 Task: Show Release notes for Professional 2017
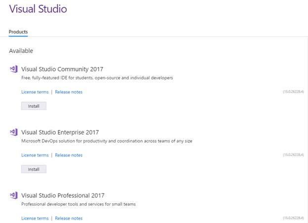point(69,218)
